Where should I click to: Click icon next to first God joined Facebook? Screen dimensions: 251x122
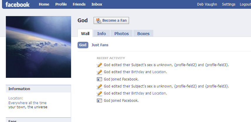99,79
